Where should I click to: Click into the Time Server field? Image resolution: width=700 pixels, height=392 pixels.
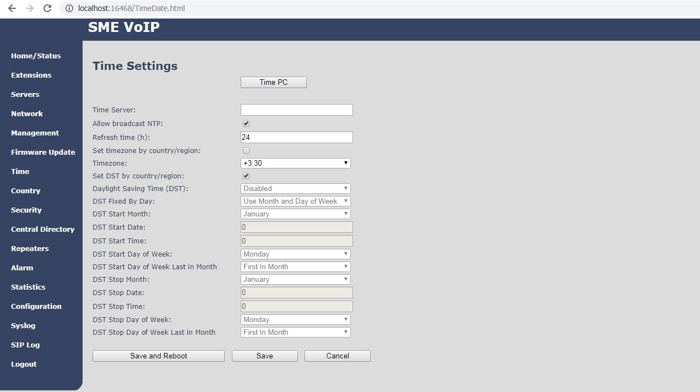click(x=297, y=110)
